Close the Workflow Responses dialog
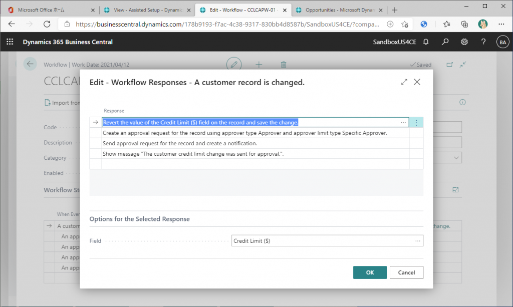 click(x=417, y=82)
